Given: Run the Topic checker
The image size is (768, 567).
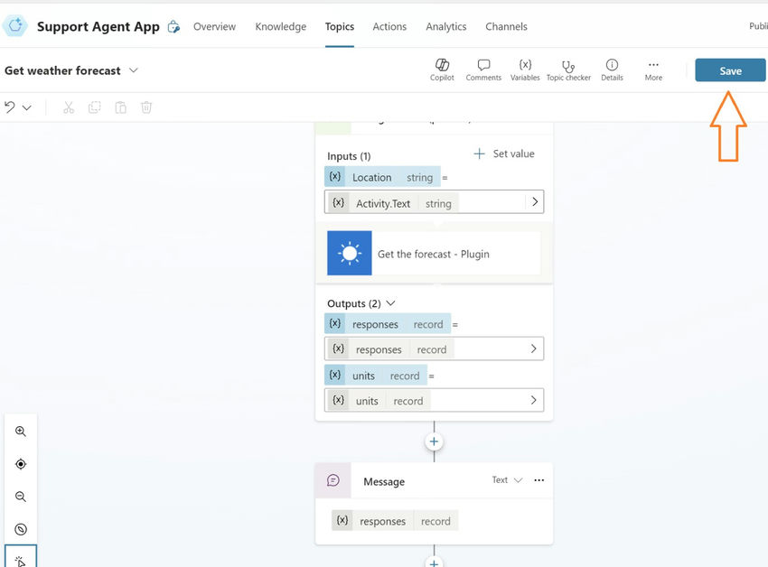Looking at the screenshot, I should tap(568, 70).
